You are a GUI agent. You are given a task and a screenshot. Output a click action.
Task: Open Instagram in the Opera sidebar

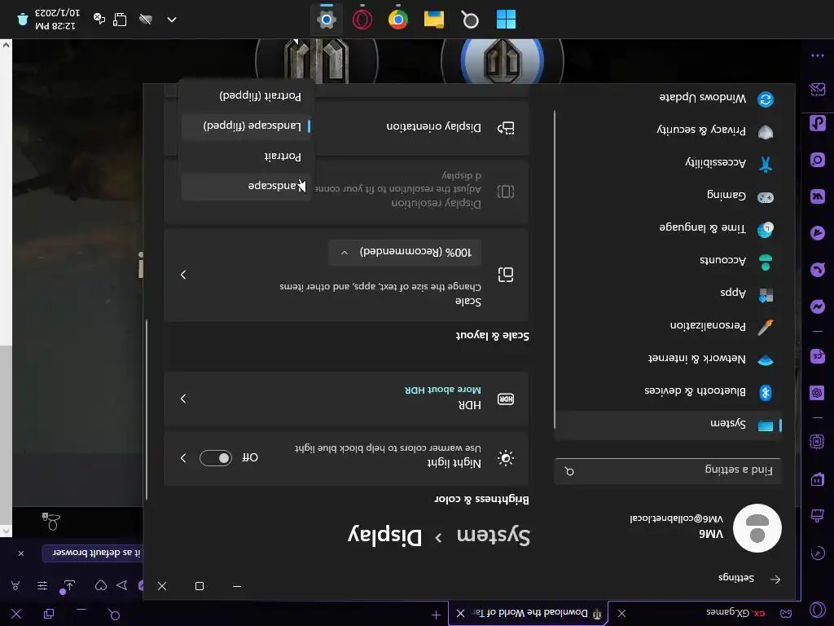pyautogui.click(x=818, y=160)
